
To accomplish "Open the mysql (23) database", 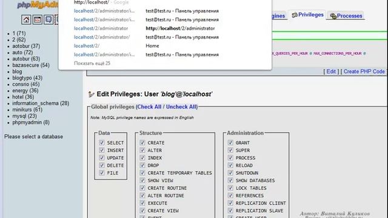I will pyautogui.click(x=25, y=116).
